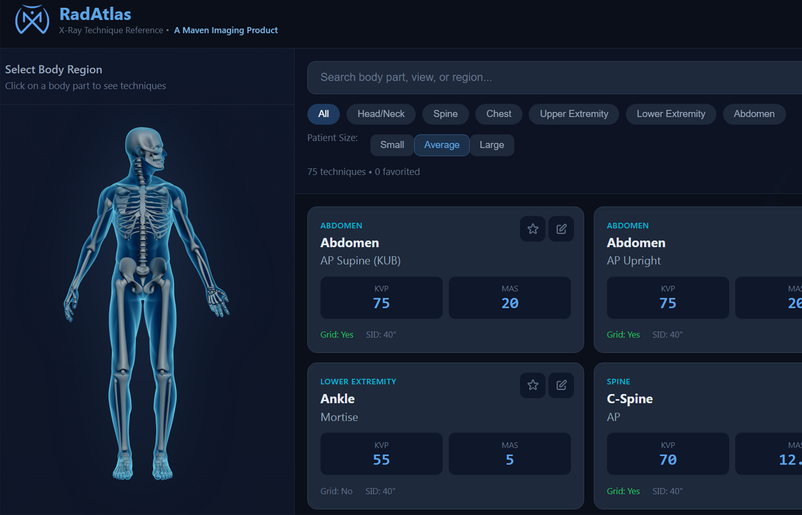Select the Lower Extremity filter
Screen dimensions: 802x515
(x=671, y=114)
